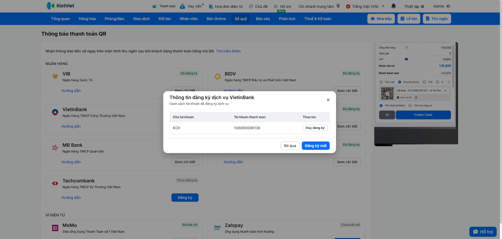Screen dimensions: 502x239
Task: Open the notifications bell
Action: (394, 6)
